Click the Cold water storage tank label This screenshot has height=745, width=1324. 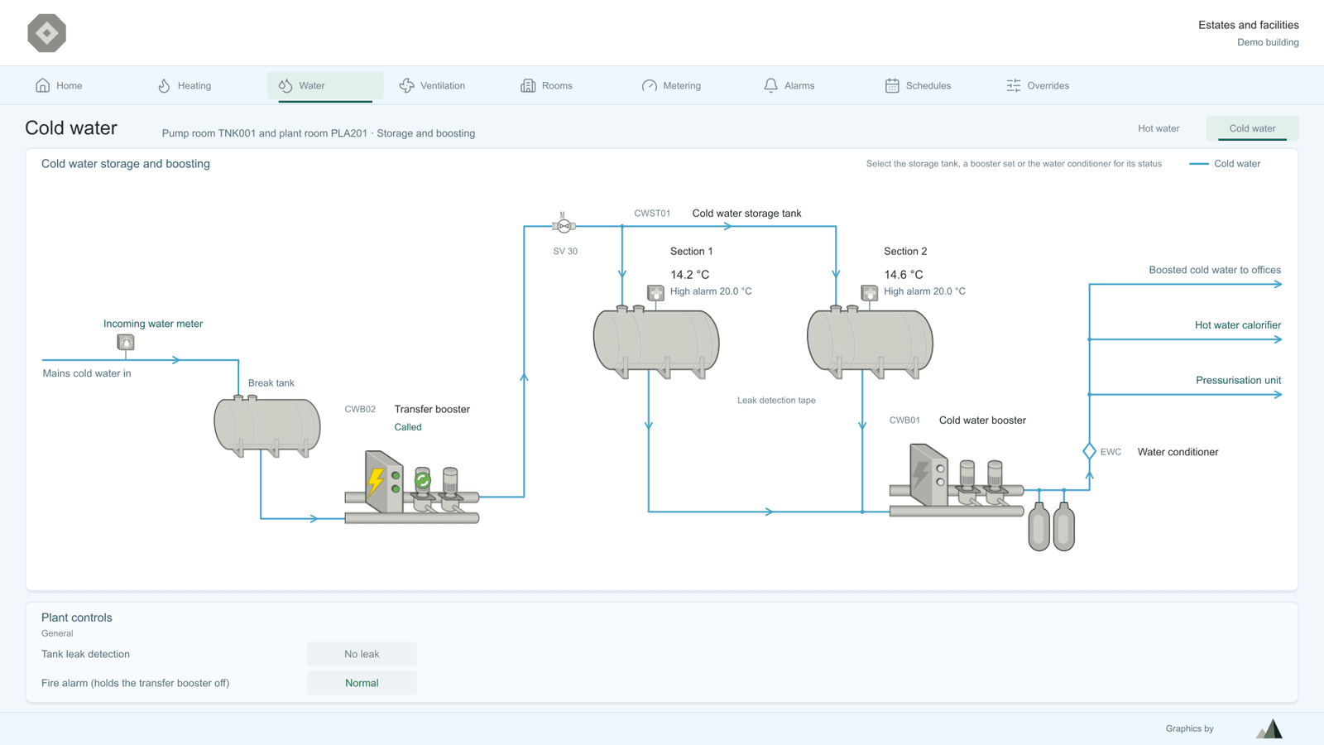[746, 214]
